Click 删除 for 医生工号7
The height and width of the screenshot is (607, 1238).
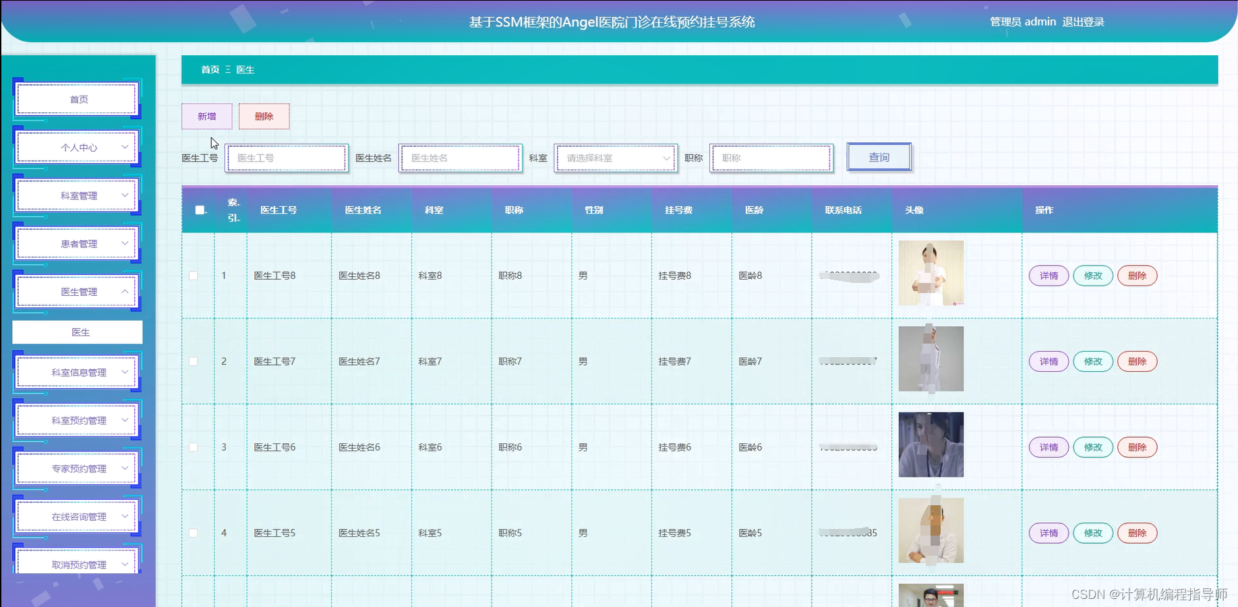click(1138, 362)
